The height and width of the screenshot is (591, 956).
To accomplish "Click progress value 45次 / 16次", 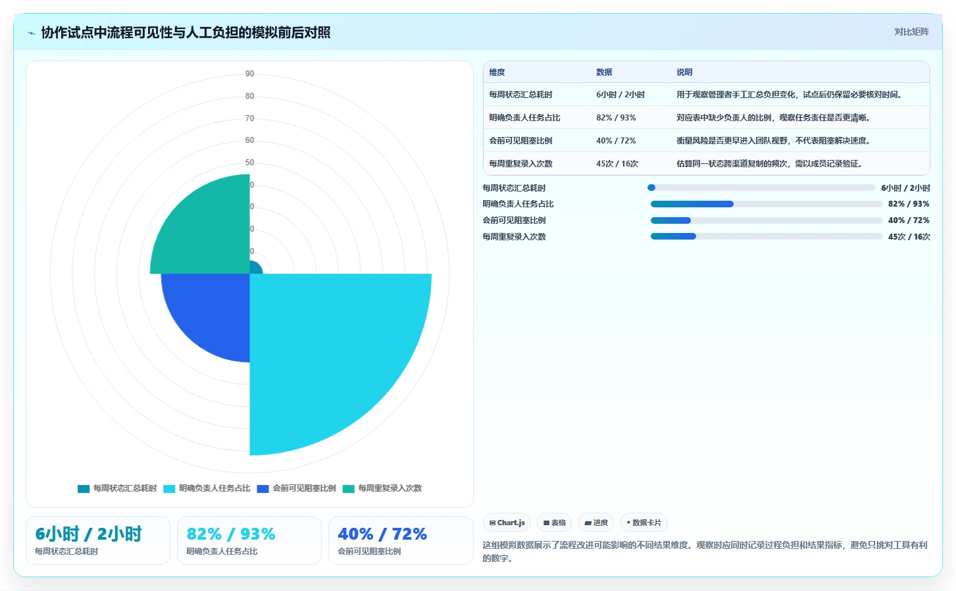I will tap(909, 237).
